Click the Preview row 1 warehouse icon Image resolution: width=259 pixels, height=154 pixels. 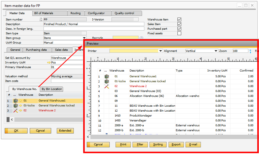tap(107, 76)
